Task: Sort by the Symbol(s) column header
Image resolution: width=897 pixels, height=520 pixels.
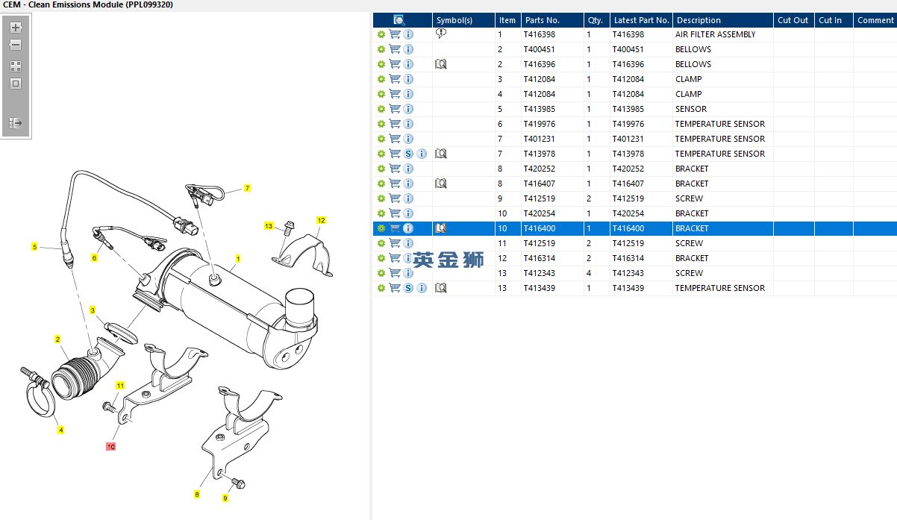Action: pyautogui.click(x=464, y=20)
